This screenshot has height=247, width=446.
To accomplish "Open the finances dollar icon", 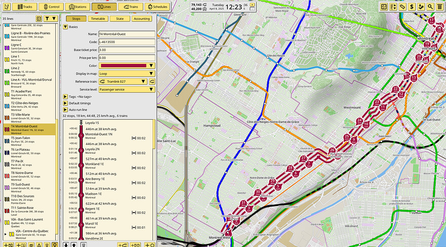I will point(412,7).
